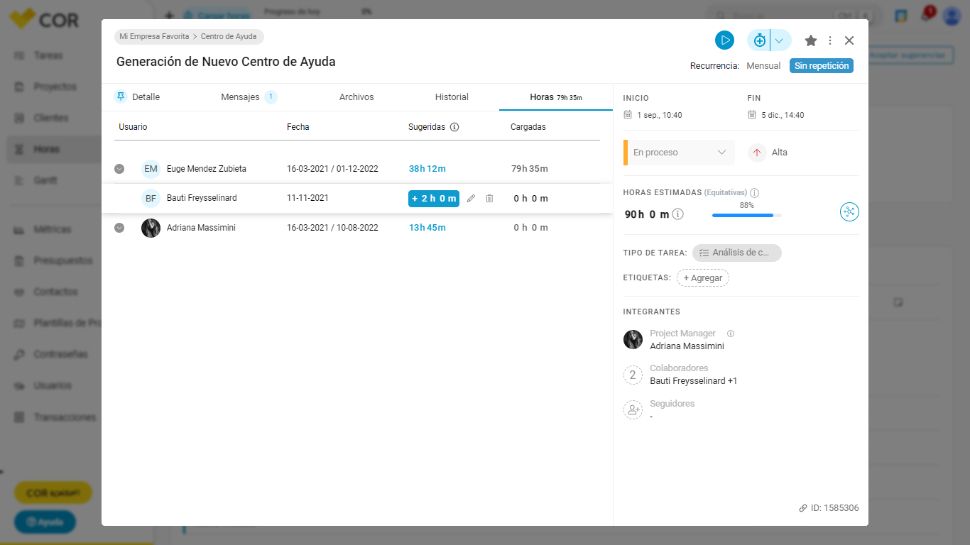Mark task as favorite with star icon

coord(810,40)
